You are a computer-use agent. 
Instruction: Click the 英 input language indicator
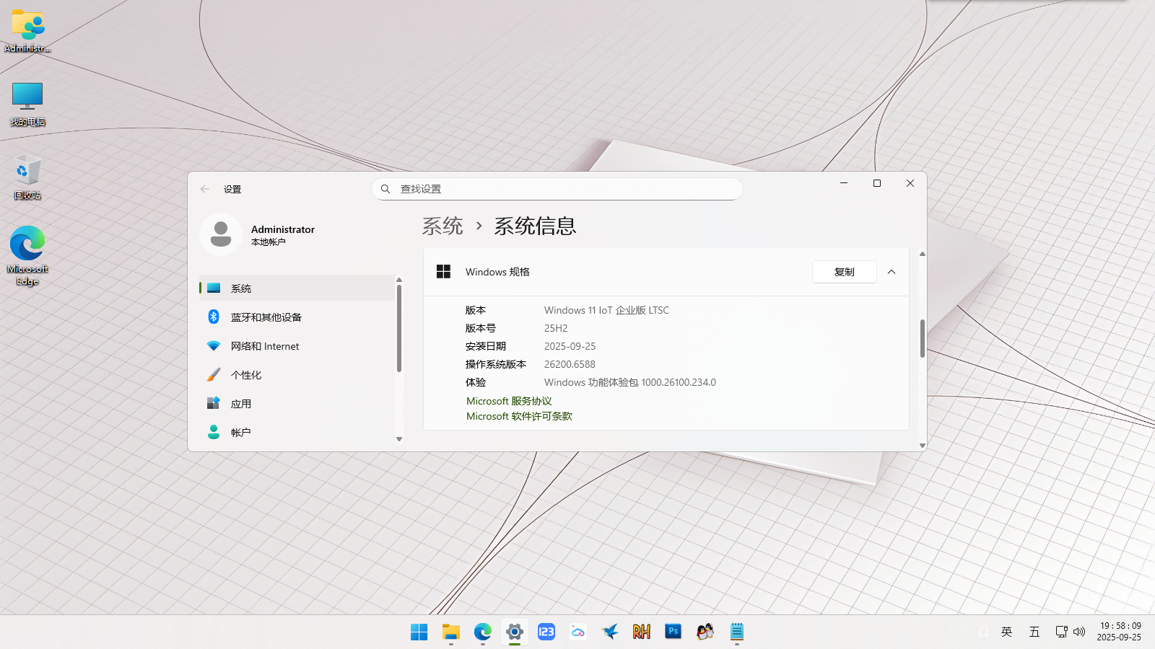click(x=1007, y=632)
